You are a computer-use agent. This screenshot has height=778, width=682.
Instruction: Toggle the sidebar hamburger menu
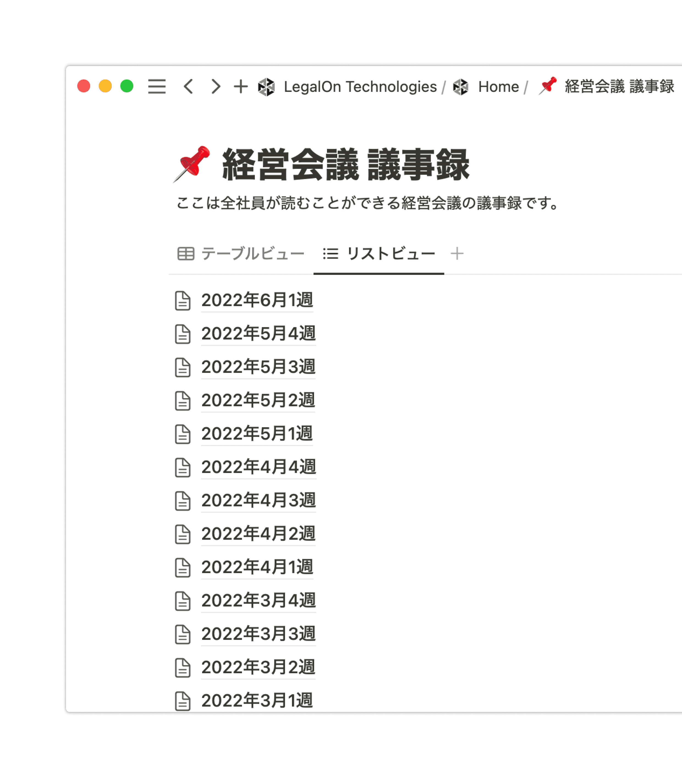[156, 86]
